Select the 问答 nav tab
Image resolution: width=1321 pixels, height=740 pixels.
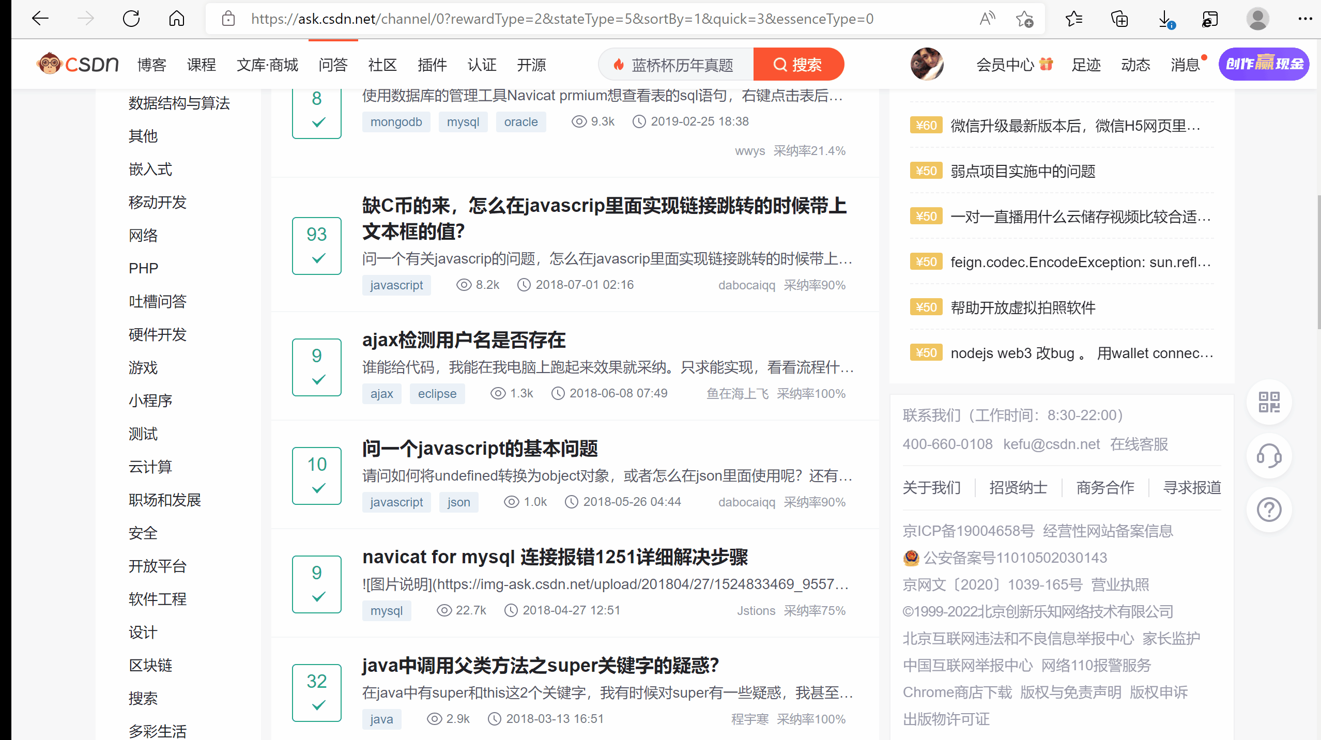(x=333, y=65)
